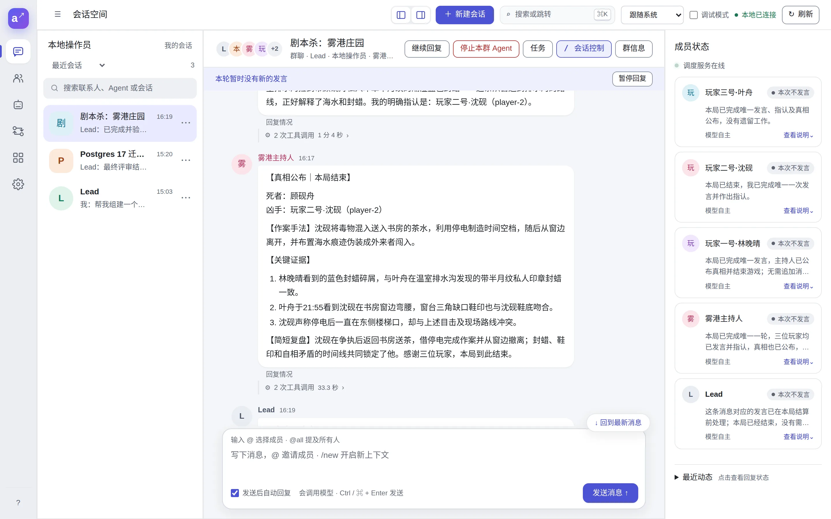This screenshot has height=519, width=831.
Task: Open 群信息 button
Action: point(634,48)
